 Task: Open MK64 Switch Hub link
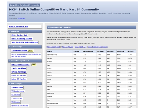pos(19,35)
